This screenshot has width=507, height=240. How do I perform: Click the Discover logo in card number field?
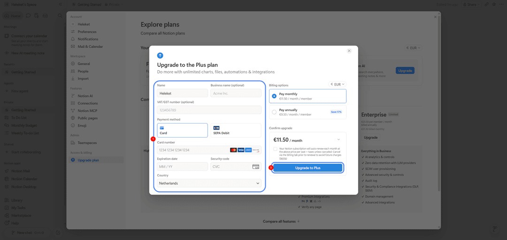pyautogui.click(x=256, y=150)
